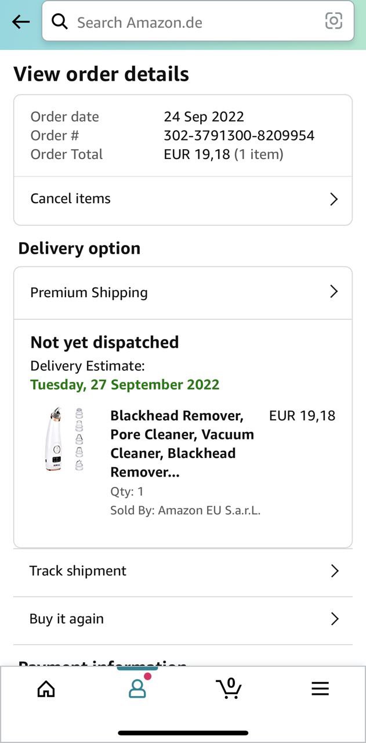Screen dimensions: 366x743
Task: Tap the Buy it again label
Action: click(67, 619)
